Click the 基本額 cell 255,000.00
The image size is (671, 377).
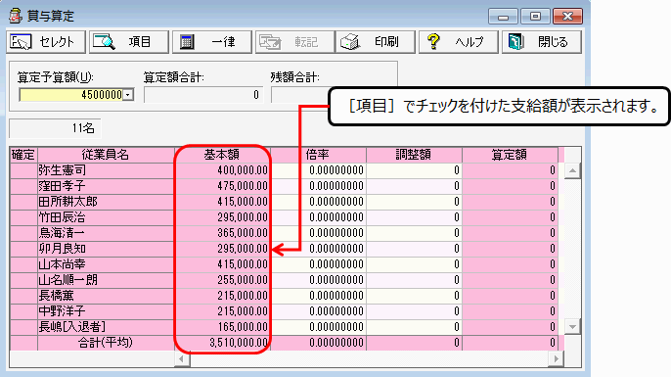click(x=222, y=280)
